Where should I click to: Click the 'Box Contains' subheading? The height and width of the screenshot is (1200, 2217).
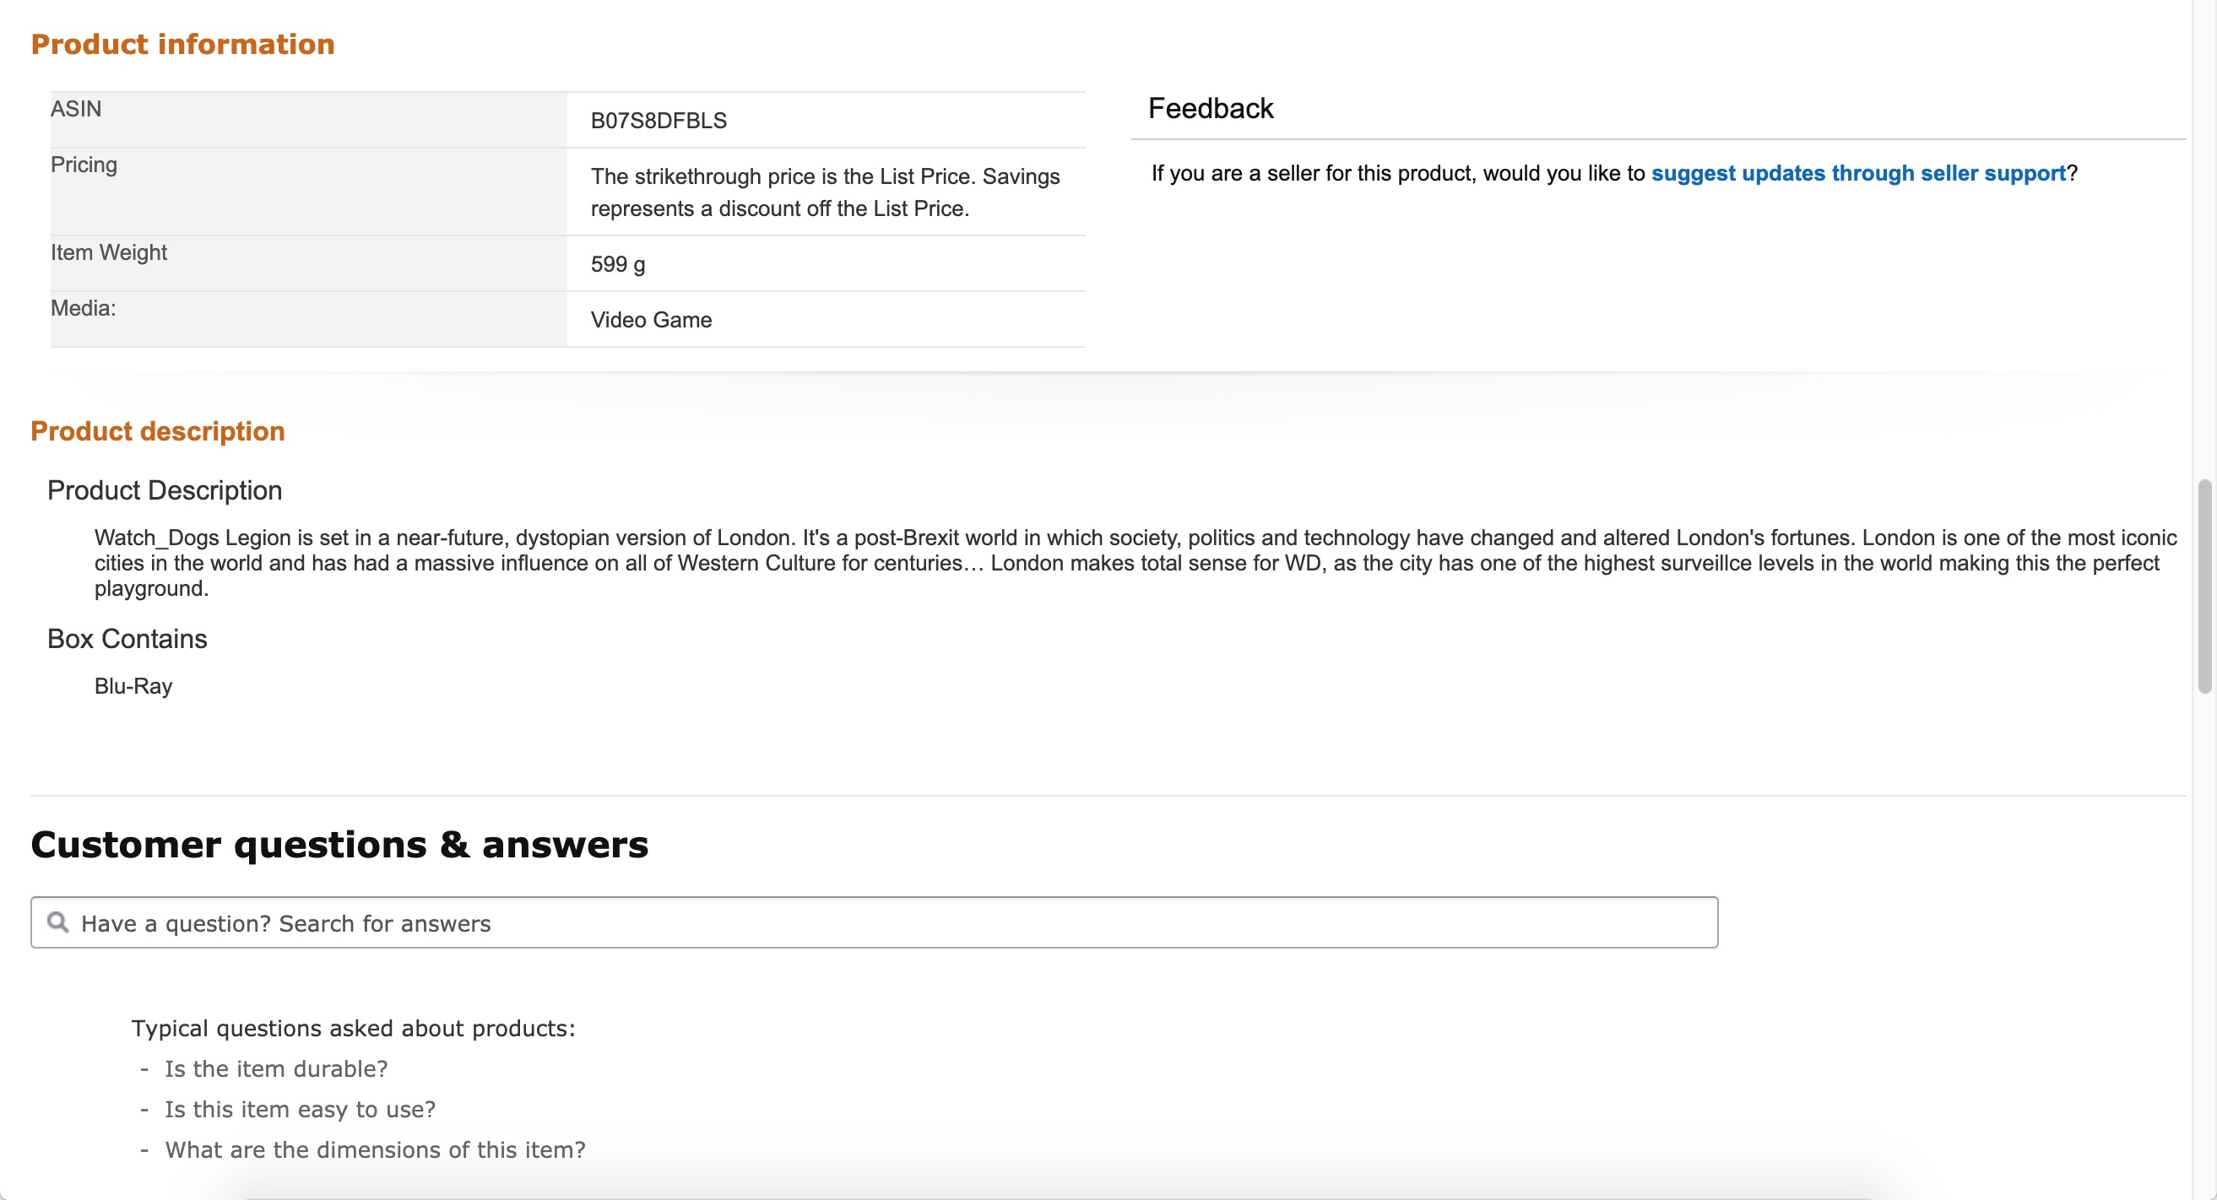point(127,638)
